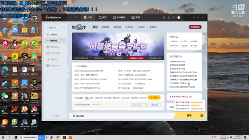Image resolution: width=249 pixels, height=140 pixels.
Task: Open the QQ penguin desktop shortcut
Action: [x=15, y=44]
